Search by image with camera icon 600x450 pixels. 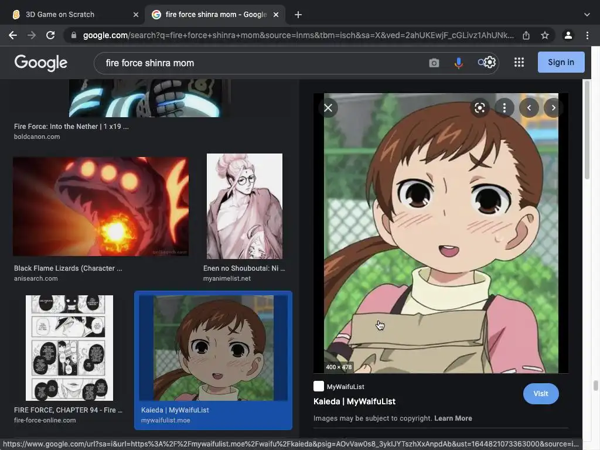434,63
